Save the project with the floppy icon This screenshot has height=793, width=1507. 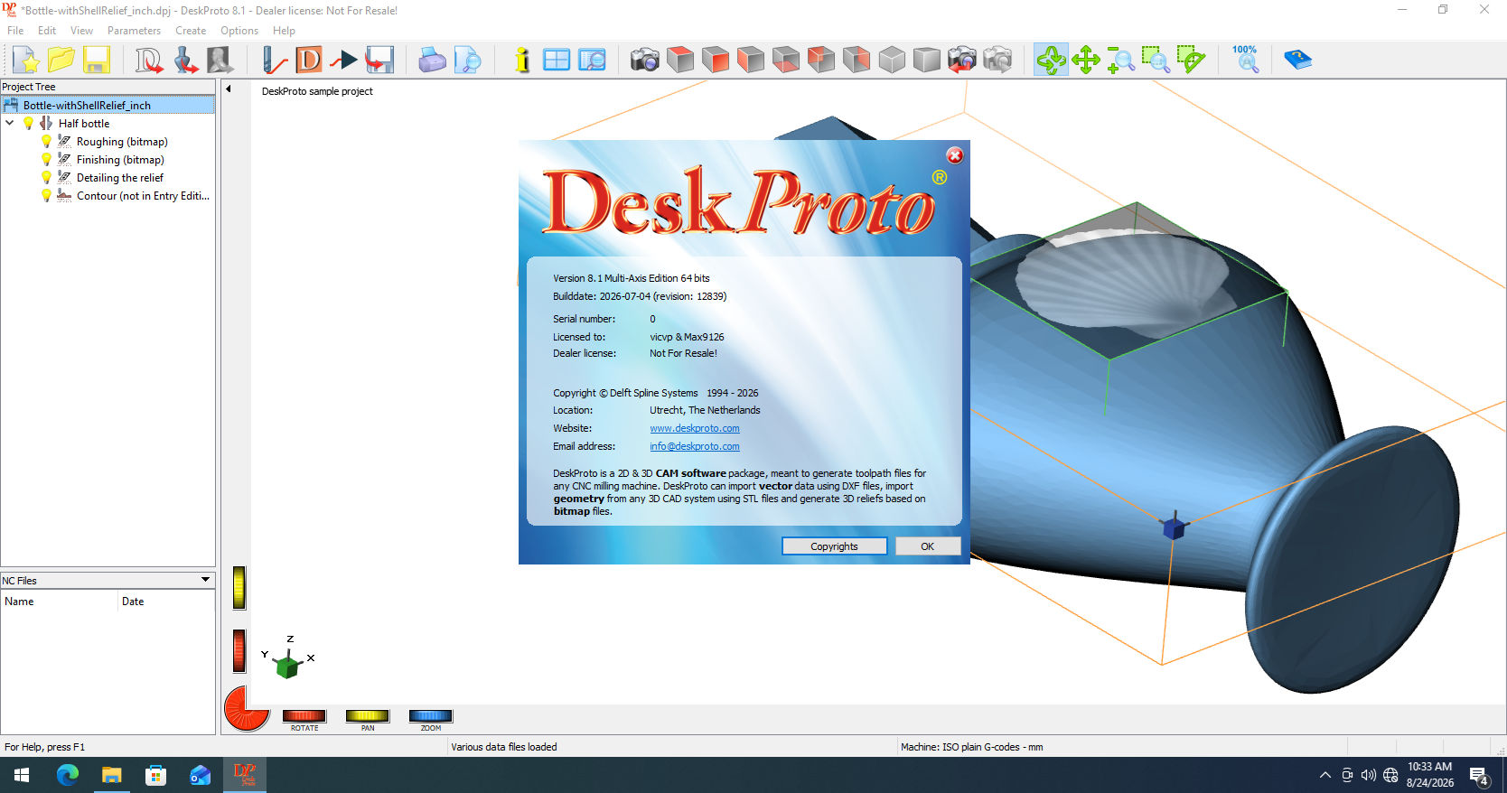click(96, 61)
